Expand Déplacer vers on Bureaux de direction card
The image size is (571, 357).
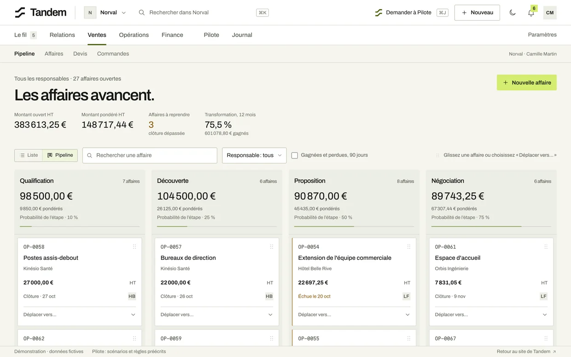coord(217,315)
